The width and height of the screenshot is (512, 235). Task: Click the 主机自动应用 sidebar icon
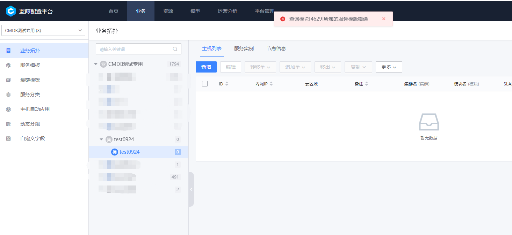9,109
